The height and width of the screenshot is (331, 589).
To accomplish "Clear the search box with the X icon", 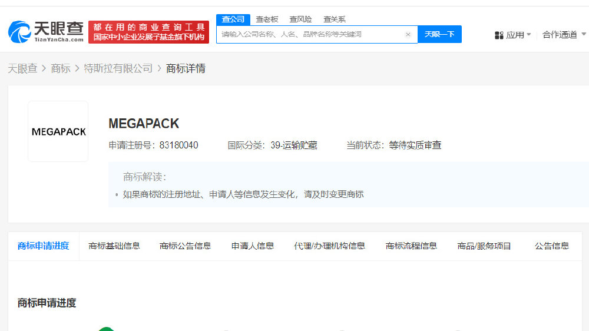I will [x=408, y=35].
